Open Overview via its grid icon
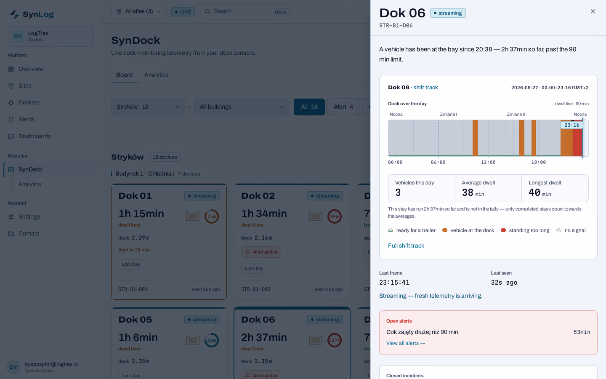This screenshot has width=606, height=379. (x=11, y=69)
